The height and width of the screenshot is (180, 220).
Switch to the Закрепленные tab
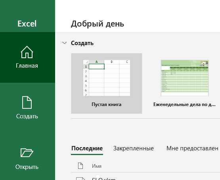134,148
